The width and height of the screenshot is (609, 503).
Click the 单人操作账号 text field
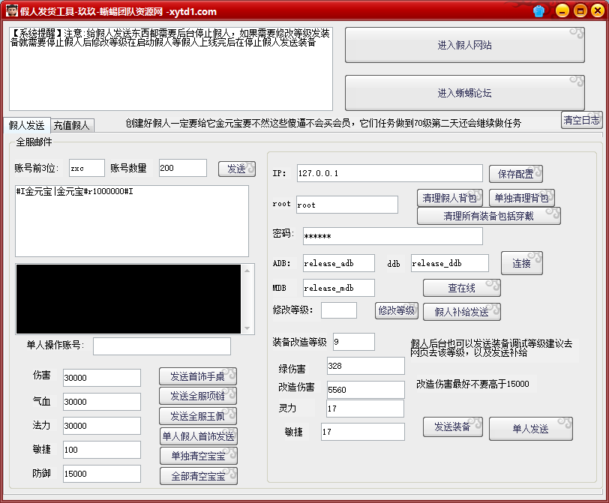(161, 346)
